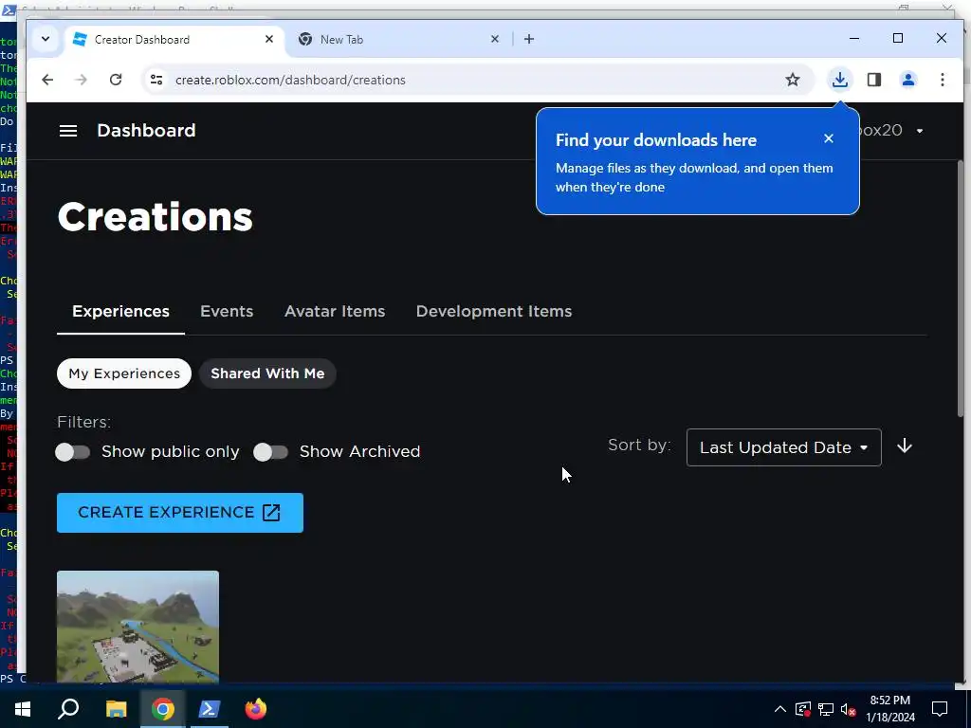Viewport: 971px width, 728px height.
Task: Toggle 'Show Archived' filter
Action: [270, 452]
